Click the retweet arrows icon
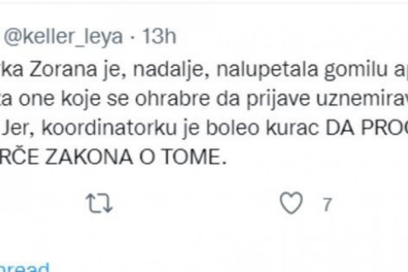The width and height of the screenshot is (408, 272). coord(99,202)
